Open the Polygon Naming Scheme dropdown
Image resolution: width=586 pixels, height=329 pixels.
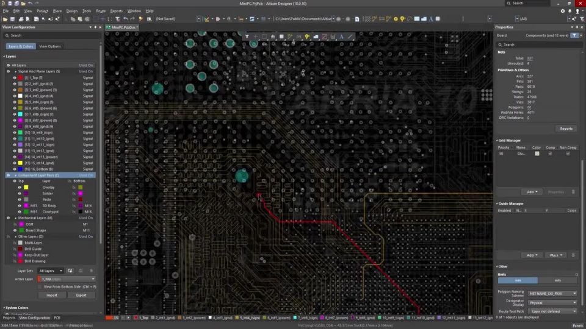coord(552,294)
